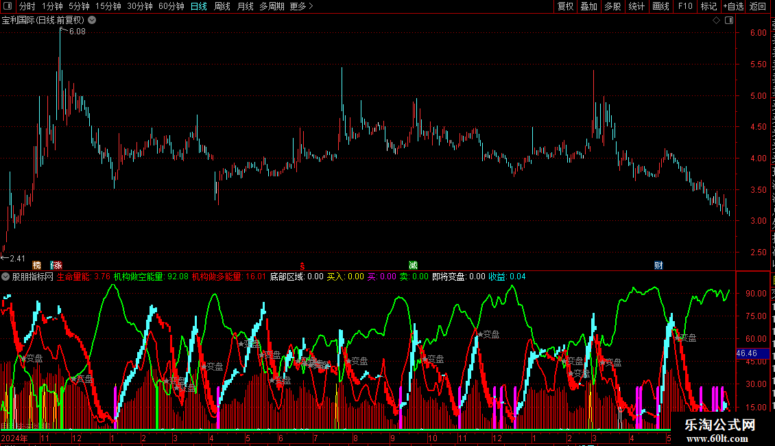
Task: Click the 46.46 value box on axis
Action: [x=752, y=353]
